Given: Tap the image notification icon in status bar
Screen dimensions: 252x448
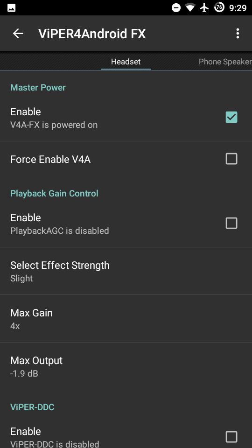Looking at the screenshot, I should click(11, 8).
